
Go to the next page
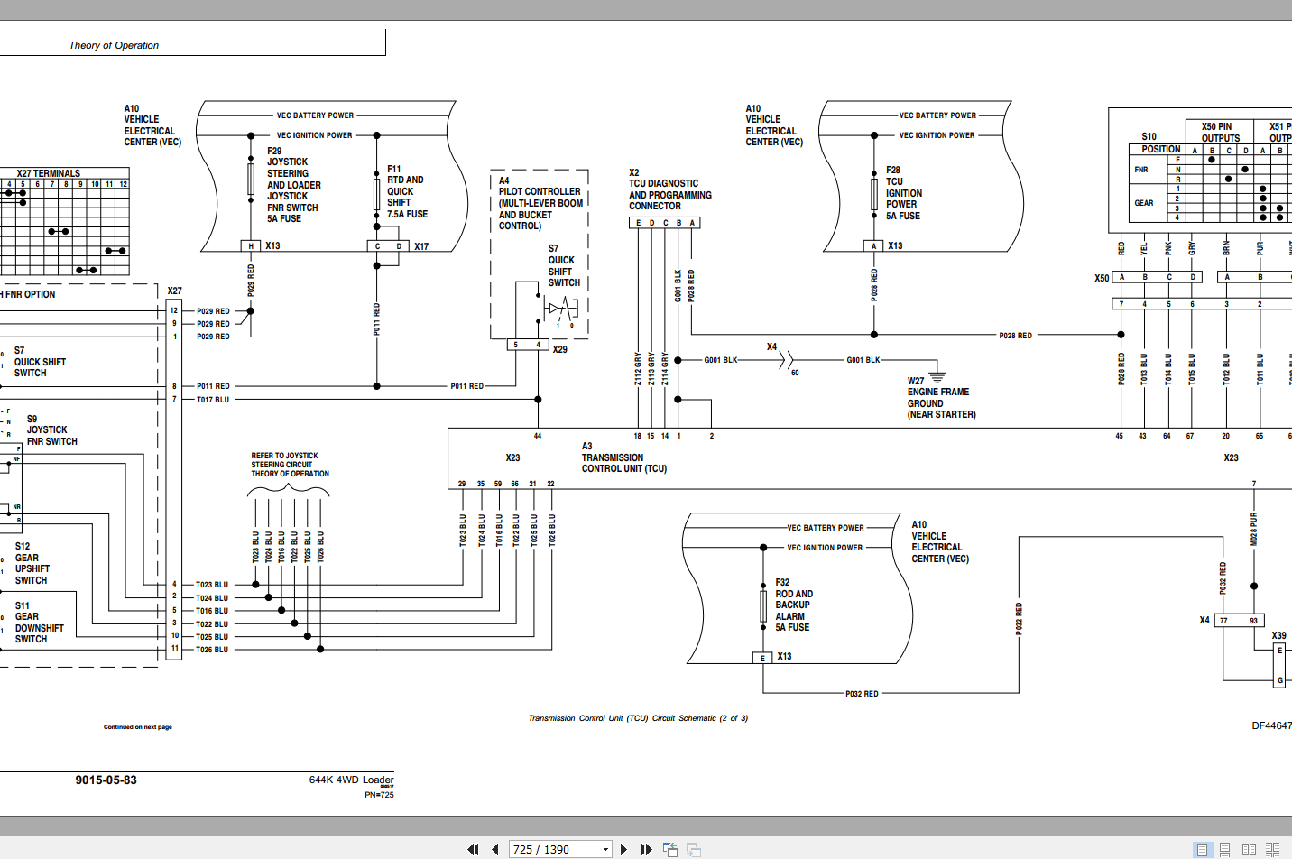tap(623, 849)
